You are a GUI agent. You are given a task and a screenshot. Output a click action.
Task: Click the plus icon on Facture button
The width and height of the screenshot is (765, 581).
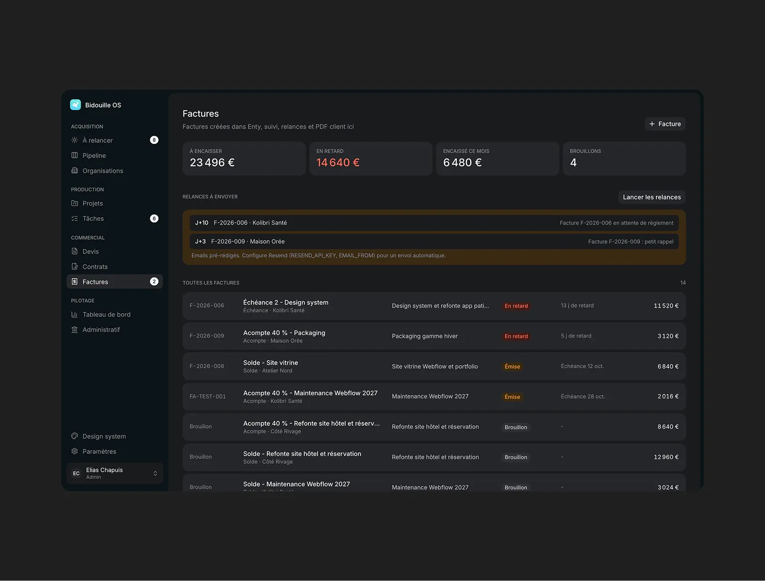click(652, 124)
